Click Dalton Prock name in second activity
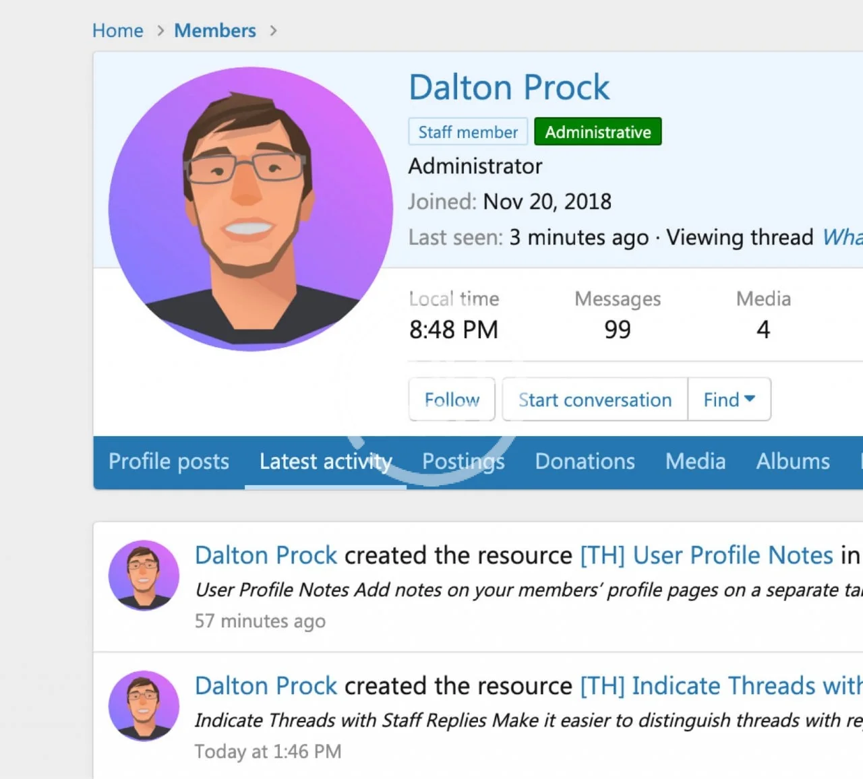This screenshot has height=779, width=863. click(x=266, y=686)
